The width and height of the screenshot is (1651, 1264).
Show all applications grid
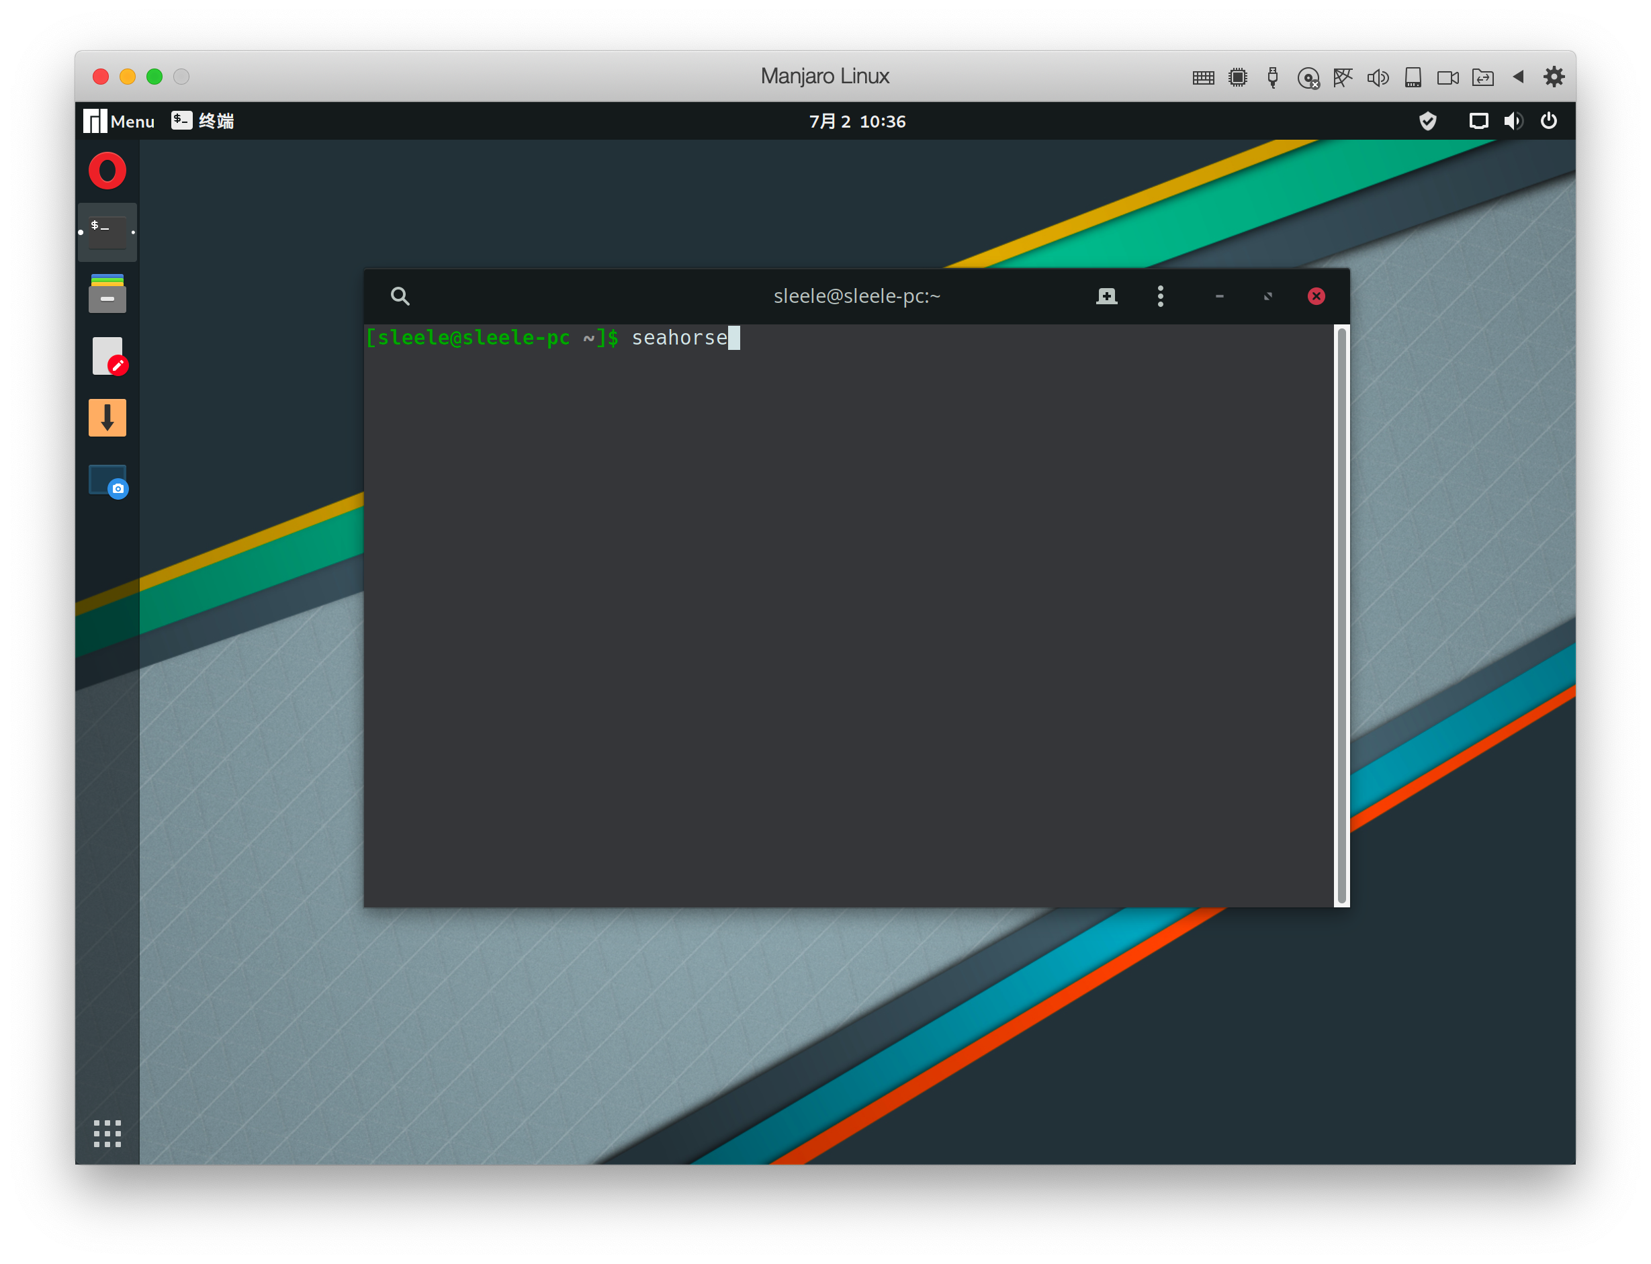[x=107, y=1133]
